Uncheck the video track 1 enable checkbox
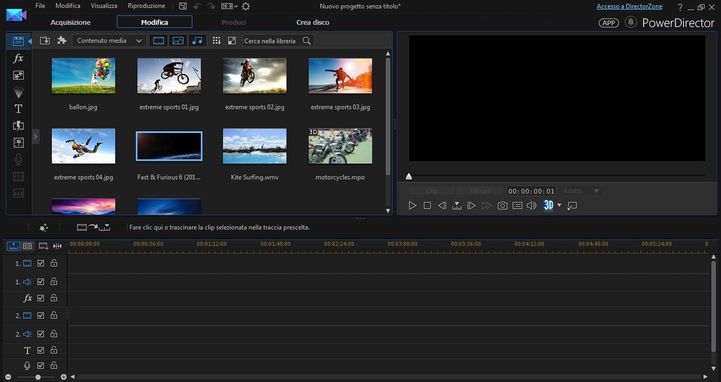Image resolution: width=721 pixels, height=382 pixels. [x=41, y=263]
